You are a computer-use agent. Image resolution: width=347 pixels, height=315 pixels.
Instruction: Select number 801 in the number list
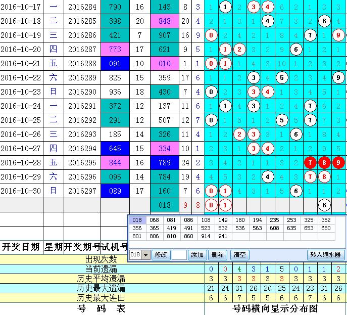click(137, 236)
